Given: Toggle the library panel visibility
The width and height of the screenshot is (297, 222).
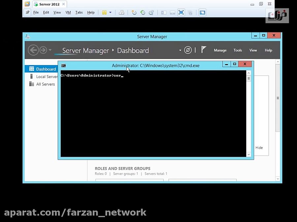Looking at the screenshot, I should pos(163,12).
